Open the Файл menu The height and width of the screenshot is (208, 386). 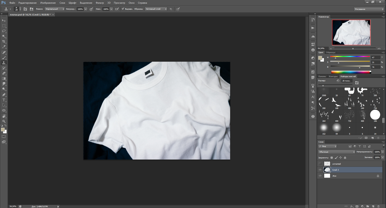click(12, 3)
